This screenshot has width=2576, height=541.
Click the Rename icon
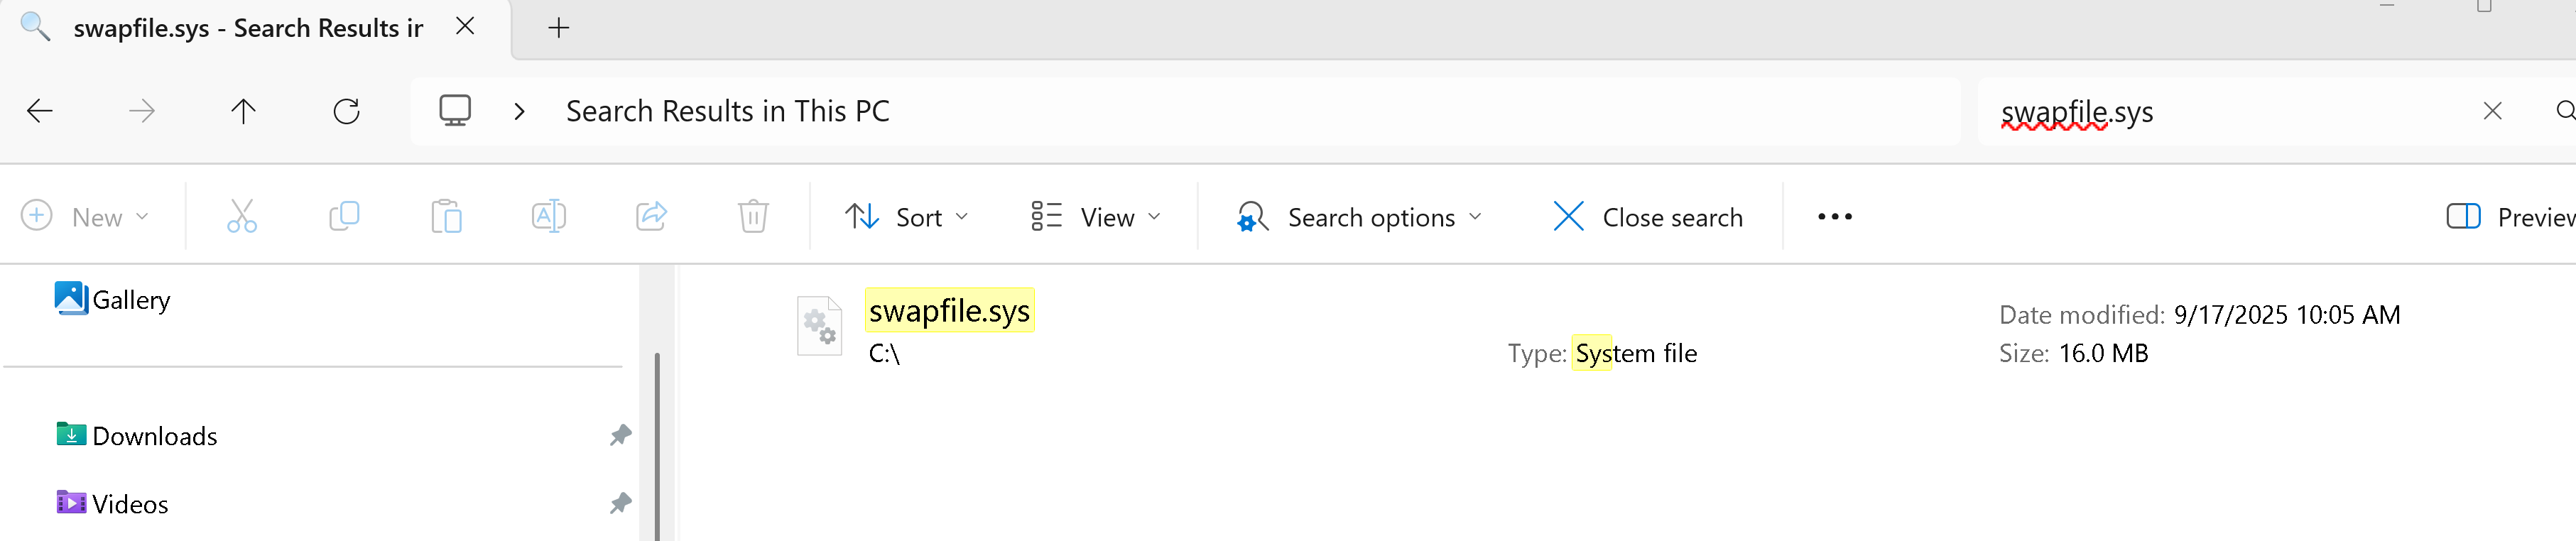click(x=549, y=216)
